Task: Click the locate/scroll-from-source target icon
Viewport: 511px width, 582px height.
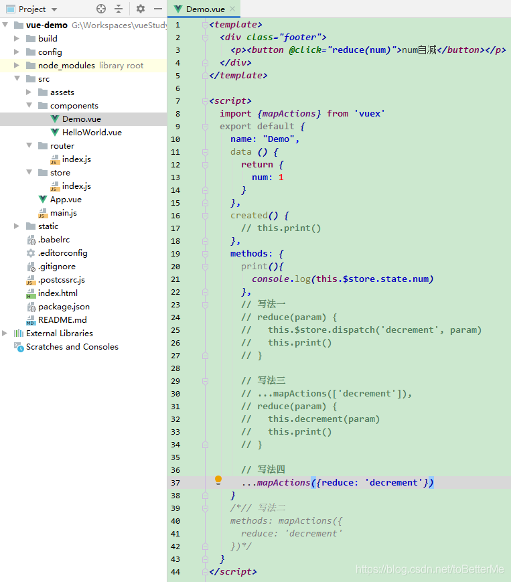Action: 101,9
